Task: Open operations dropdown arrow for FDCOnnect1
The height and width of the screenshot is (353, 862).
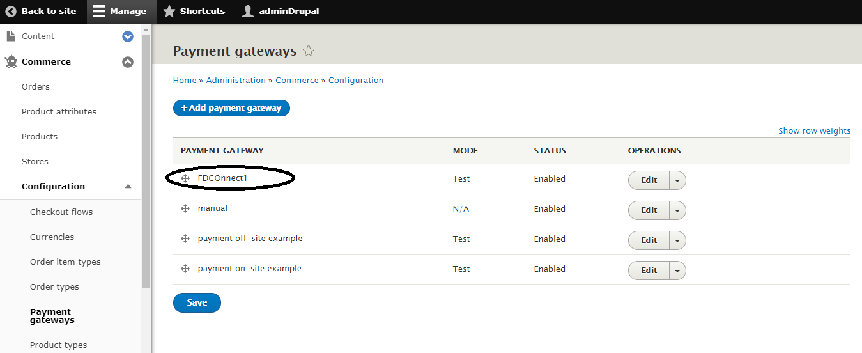Action: [x=677, y=180]
